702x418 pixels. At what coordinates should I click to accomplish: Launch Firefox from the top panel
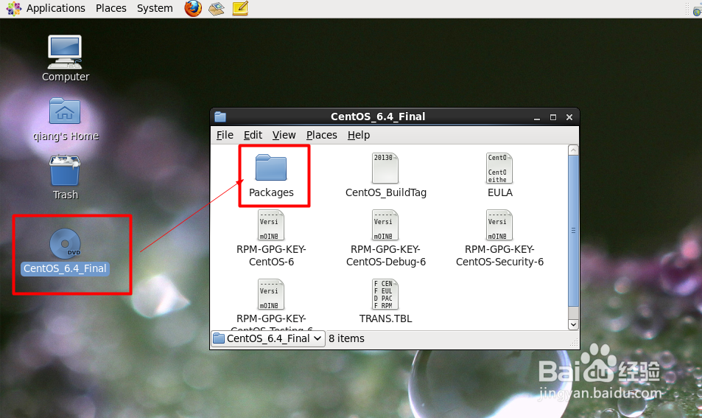point(193,8)
